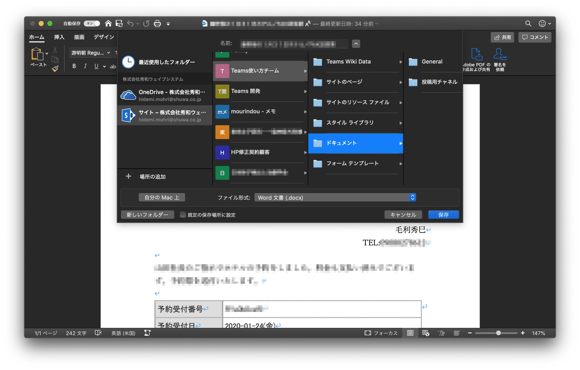Viewport: 580px width, 370px height.
Task: Open the font name dropdown
Action: pyautogui.click(x=91, y=53)
